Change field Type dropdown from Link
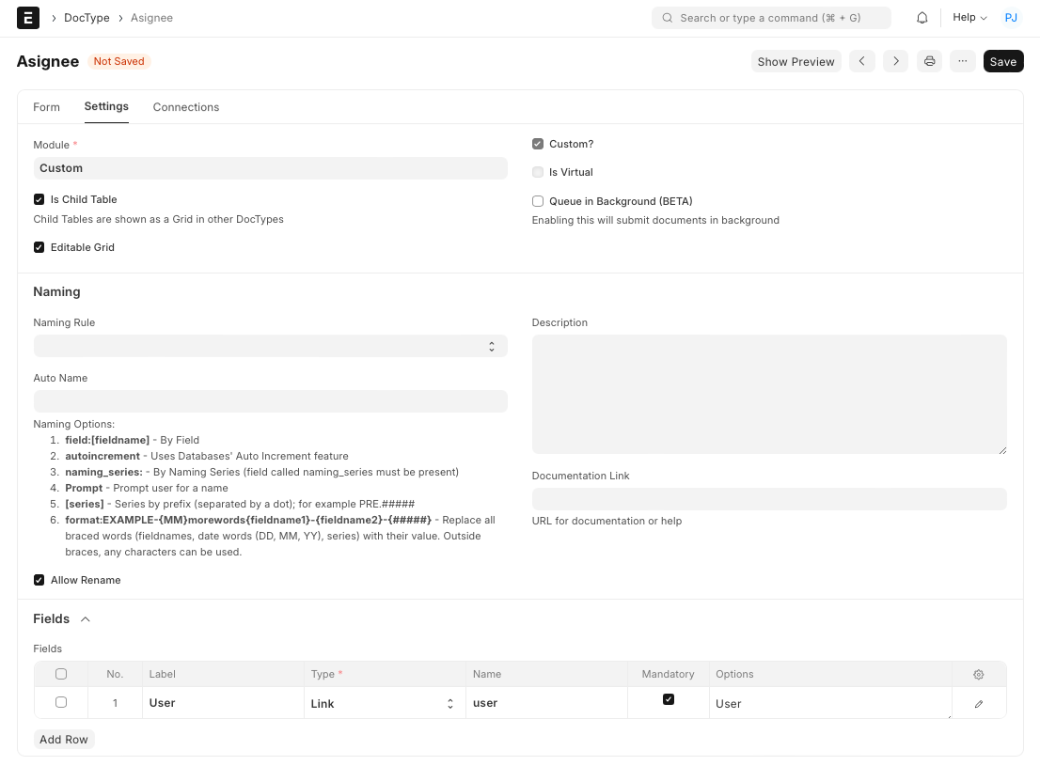Image resolution: width=1040 pixels, height=766 pixels. tap(384, 703)
